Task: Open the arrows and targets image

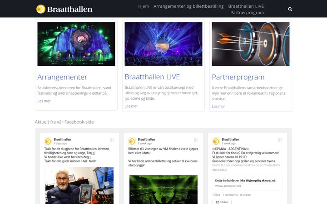Action: pos(251,44)
